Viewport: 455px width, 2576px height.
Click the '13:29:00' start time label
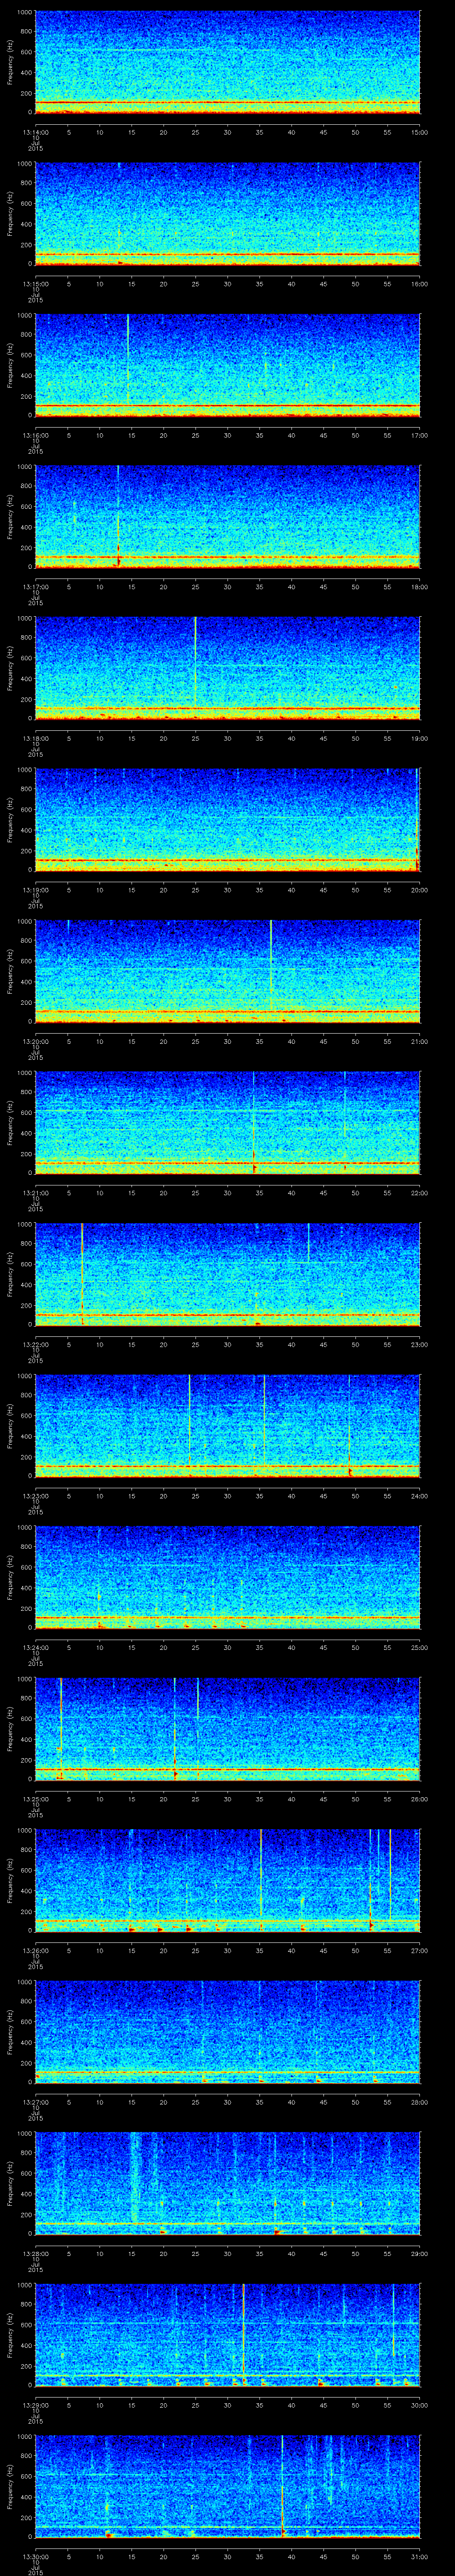(35, 2405)
